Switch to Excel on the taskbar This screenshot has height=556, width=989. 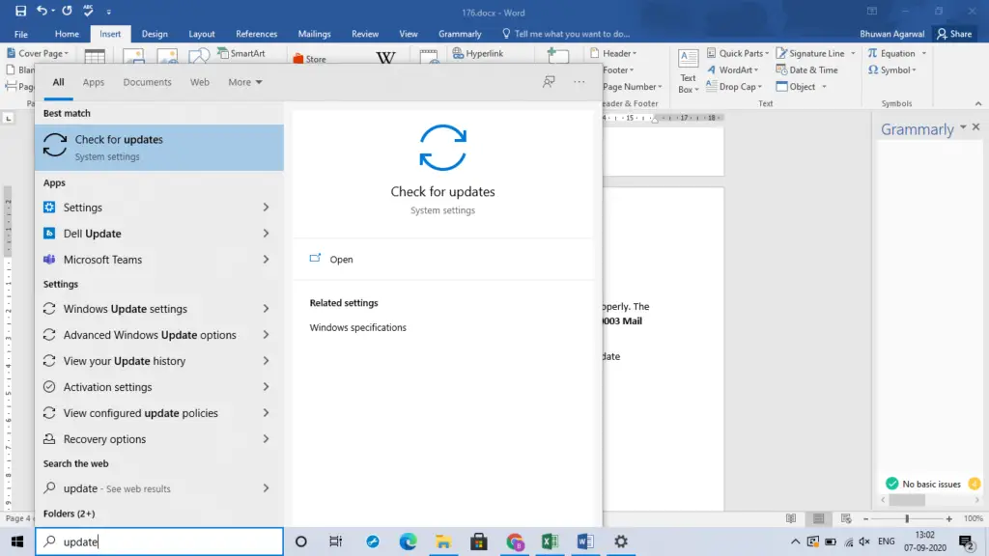tap(550, 542)
